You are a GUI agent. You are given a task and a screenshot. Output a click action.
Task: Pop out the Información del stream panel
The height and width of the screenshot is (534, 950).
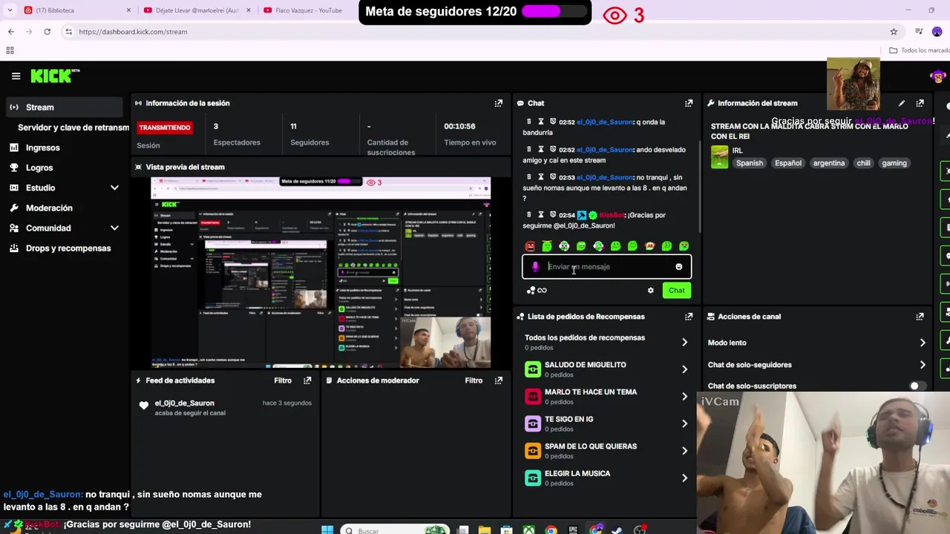(920, 103)
